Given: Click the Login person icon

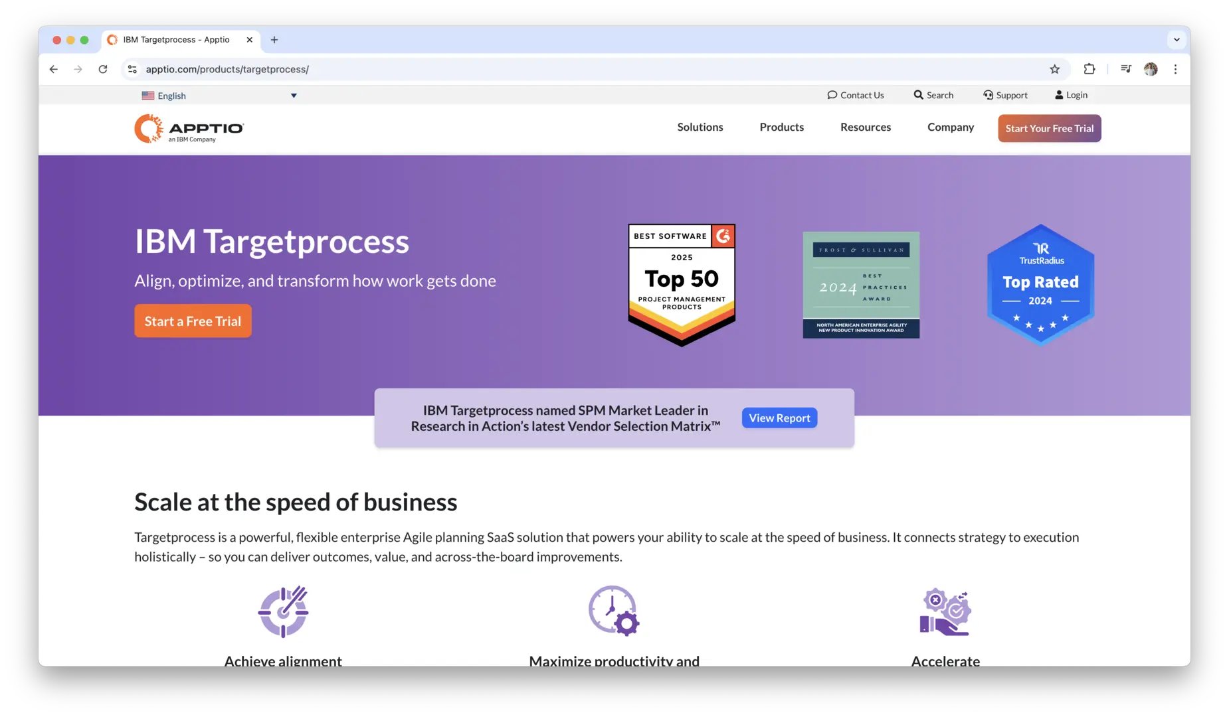Looking at the screenshot, I should tap(1059, 95).
